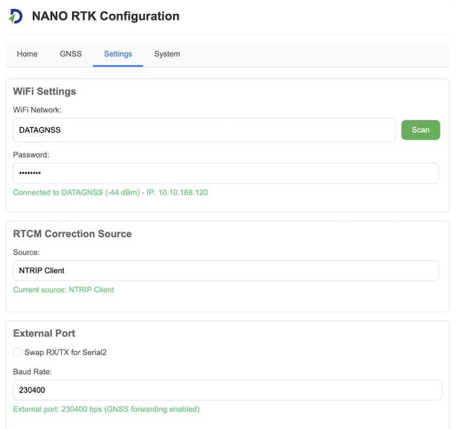Switch to the GNSS tab

(x=71, y=54)
